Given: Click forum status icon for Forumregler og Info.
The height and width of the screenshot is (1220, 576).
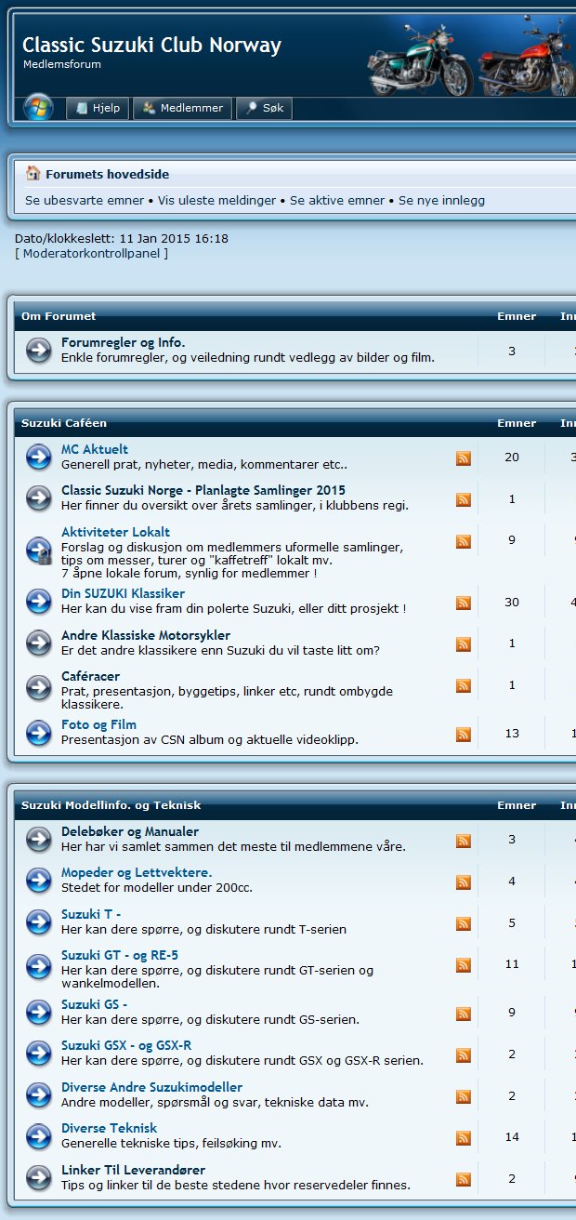Looking at the screenshot, I should pyautogui.click(x=39, y=351).
